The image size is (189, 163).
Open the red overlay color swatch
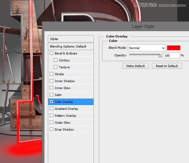tap(174, 48)
